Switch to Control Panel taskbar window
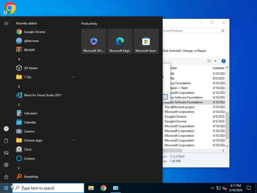 (115, 188)
